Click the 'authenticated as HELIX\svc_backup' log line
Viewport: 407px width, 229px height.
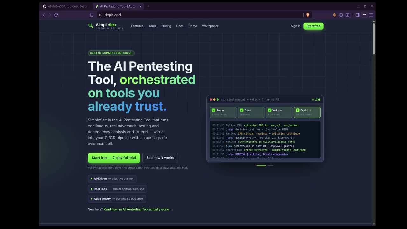point(254,142)
